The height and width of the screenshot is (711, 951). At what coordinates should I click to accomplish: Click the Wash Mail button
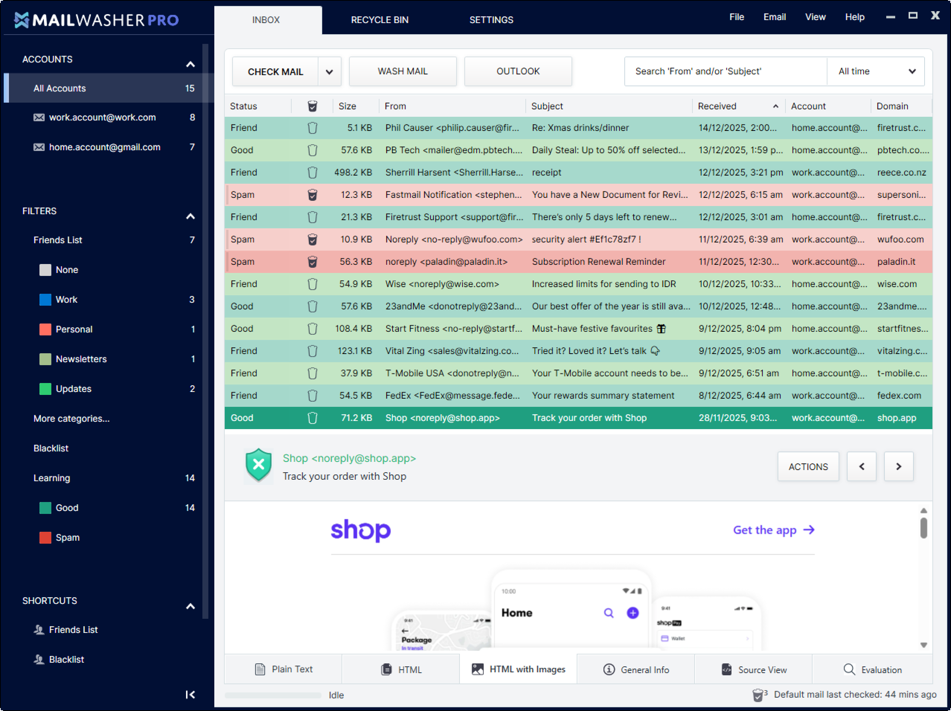coord(403,71)
